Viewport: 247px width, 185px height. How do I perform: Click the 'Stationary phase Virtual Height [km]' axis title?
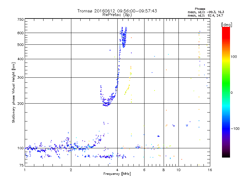13,93
